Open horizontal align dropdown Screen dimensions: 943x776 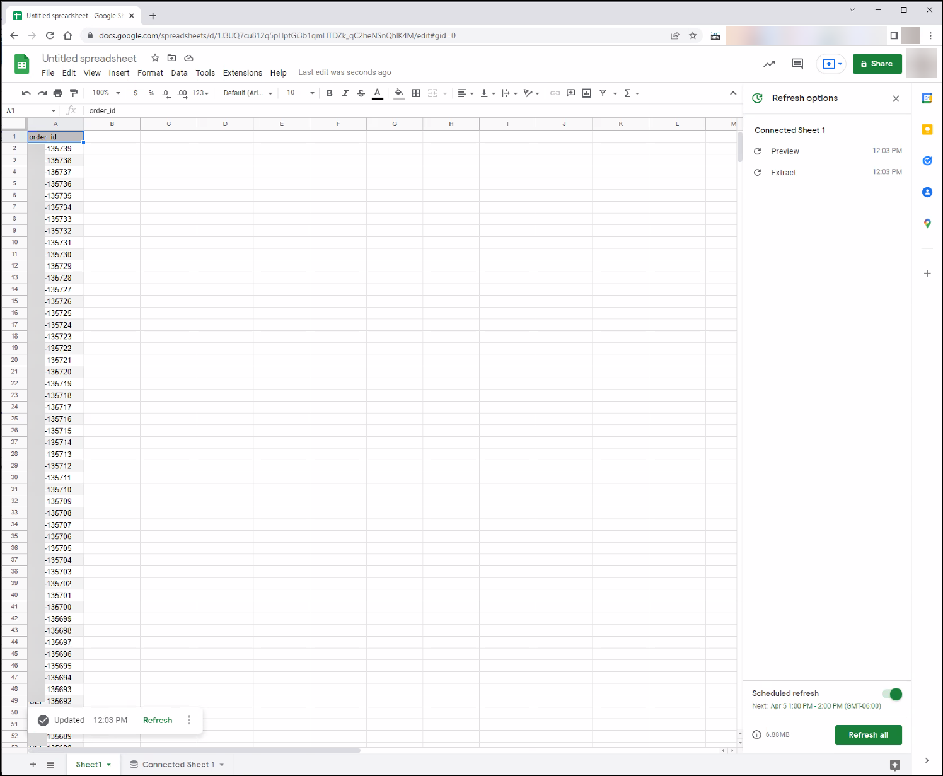coord(466,93)
